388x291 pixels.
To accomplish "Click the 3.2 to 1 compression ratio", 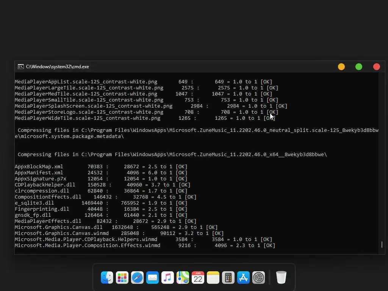I will [x=197, y=233].
